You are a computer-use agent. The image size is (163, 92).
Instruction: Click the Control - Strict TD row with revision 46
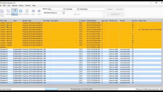tap(81, 25)
